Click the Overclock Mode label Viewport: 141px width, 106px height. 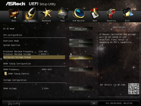click(x=11, y=41)
